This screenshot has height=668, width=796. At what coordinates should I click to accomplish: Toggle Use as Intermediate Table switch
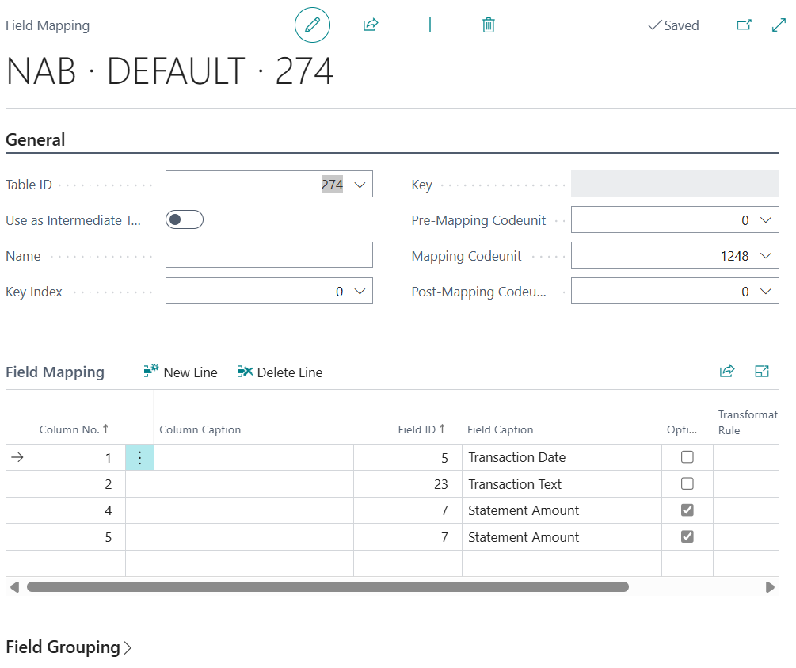[185, 220]
